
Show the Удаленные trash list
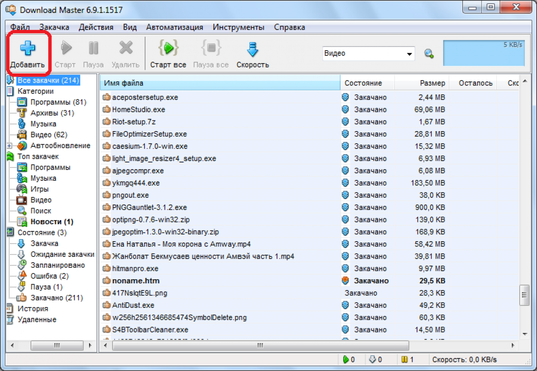pyautogui.click(x=37, y=320)
